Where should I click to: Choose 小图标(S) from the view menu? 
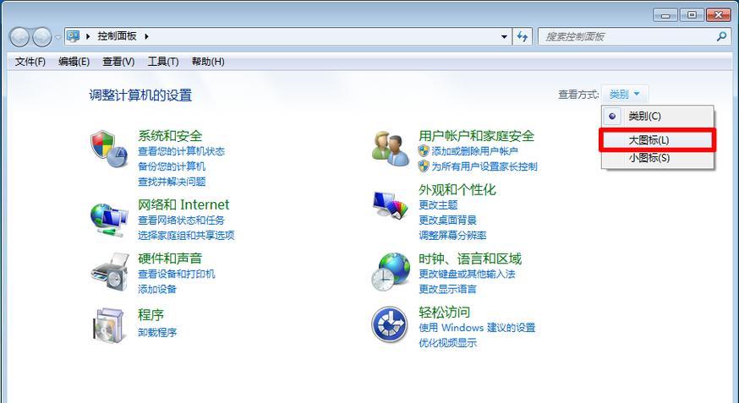point(658,158)
